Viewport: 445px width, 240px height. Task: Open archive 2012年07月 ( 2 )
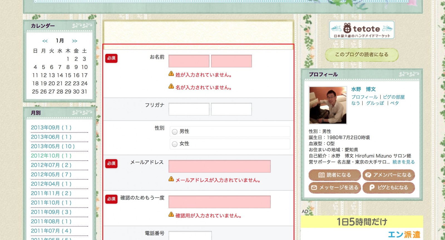[x=51, y=165]
